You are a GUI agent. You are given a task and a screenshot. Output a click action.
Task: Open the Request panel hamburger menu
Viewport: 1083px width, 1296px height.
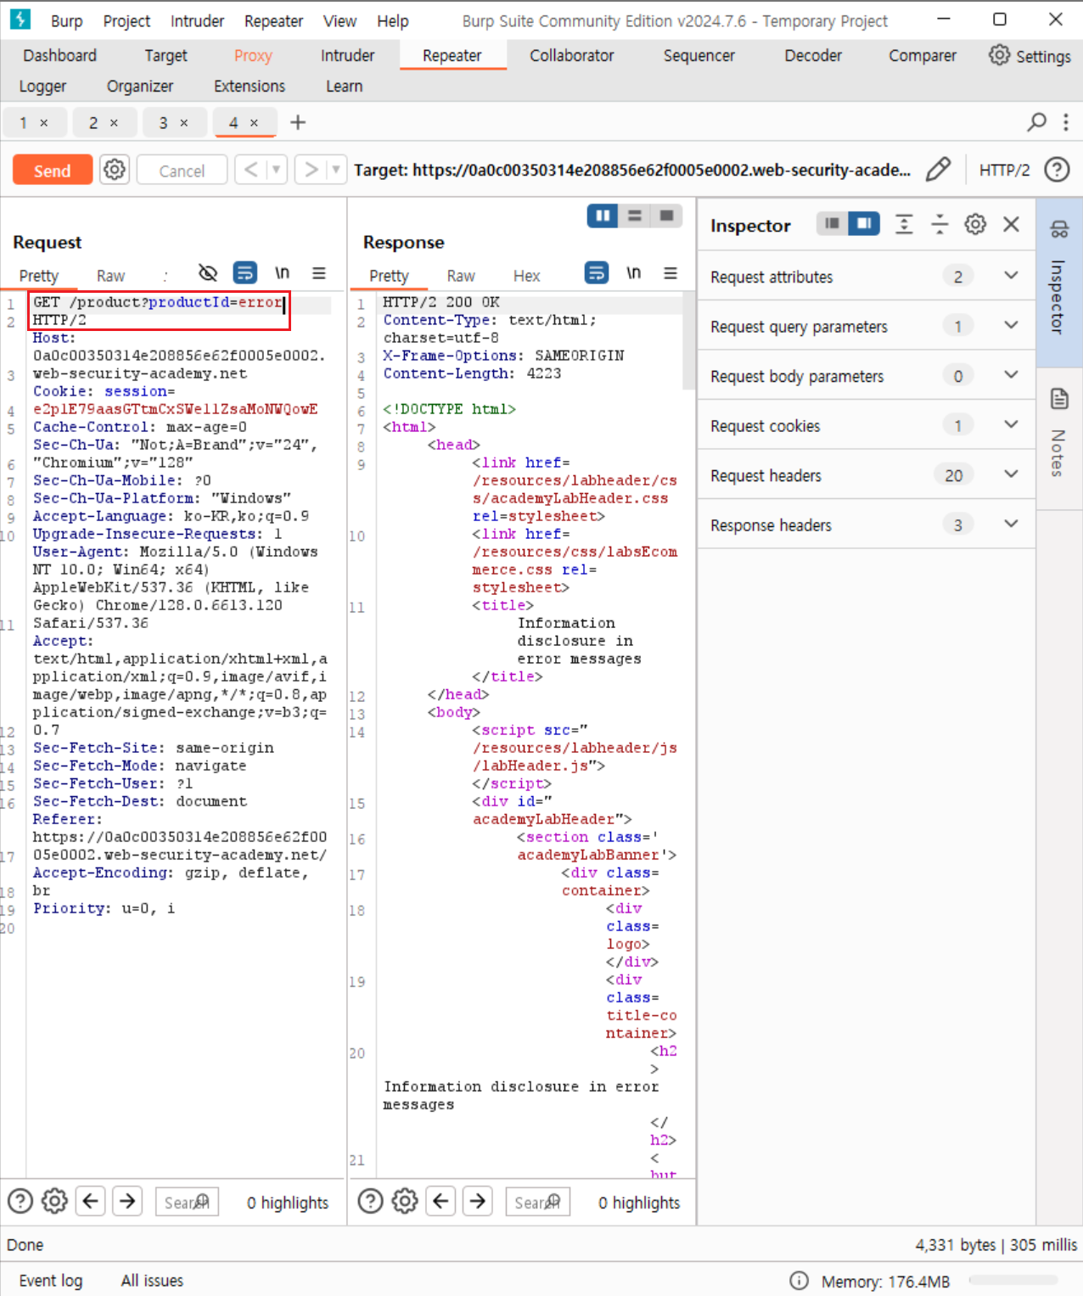tap(319, 273)
